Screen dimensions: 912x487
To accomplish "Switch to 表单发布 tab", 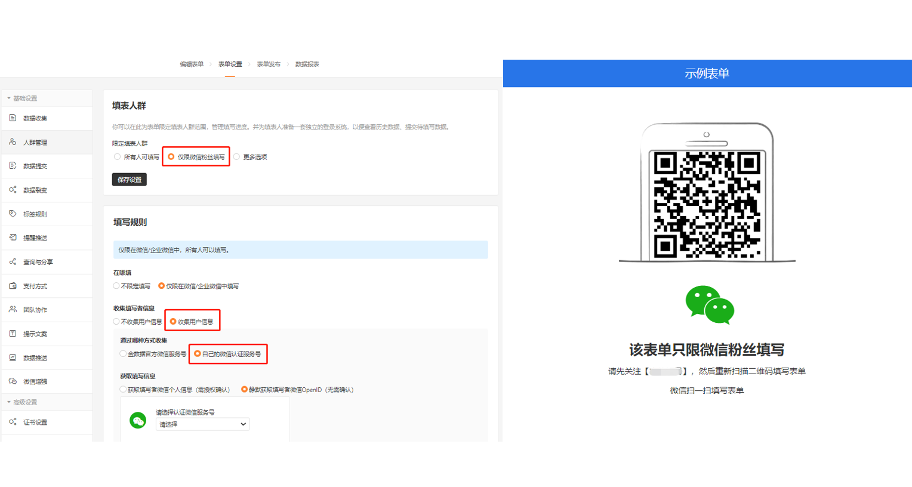I will click(x=269, y=64).
